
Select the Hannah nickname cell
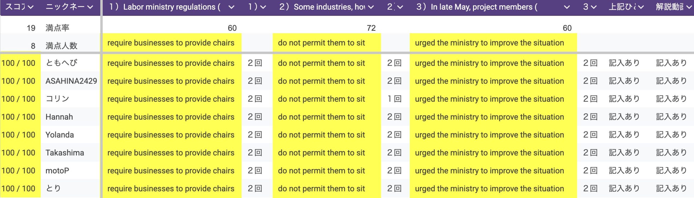[59, 117]
